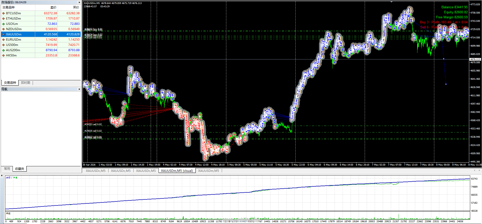Image resolution: width=482 pixels, height=224 pixels.
Task: Close the 市场报价 market watch panel
Action: [79, 2]
